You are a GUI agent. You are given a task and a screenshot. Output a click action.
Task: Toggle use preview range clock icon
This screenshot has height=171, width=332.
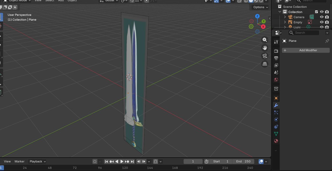(x=206, y=162)
